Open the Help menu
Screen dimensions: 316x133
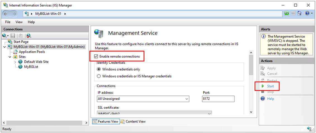click(x=31, y=22)
